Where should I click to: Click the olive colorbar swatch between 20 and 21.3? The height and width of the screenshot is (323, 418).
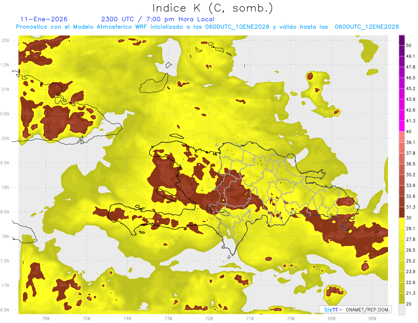click(402, 299)
